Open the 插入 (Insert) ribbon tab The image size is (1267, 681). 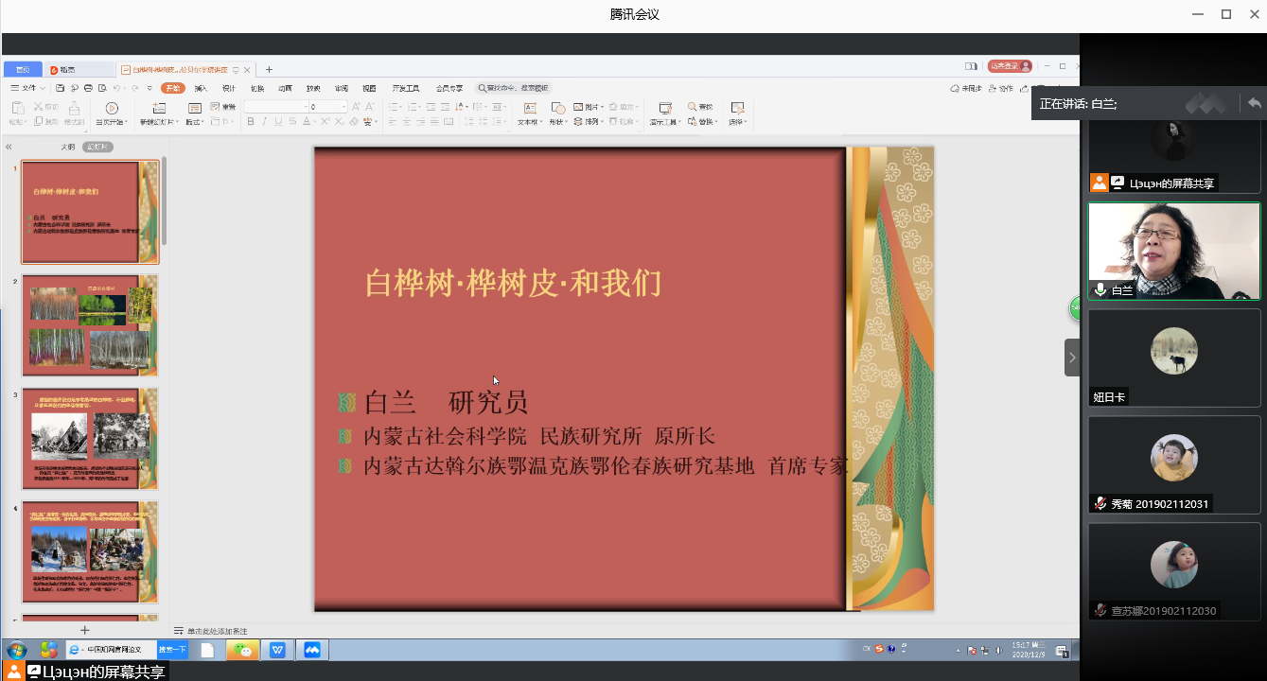tap(201, 88)
